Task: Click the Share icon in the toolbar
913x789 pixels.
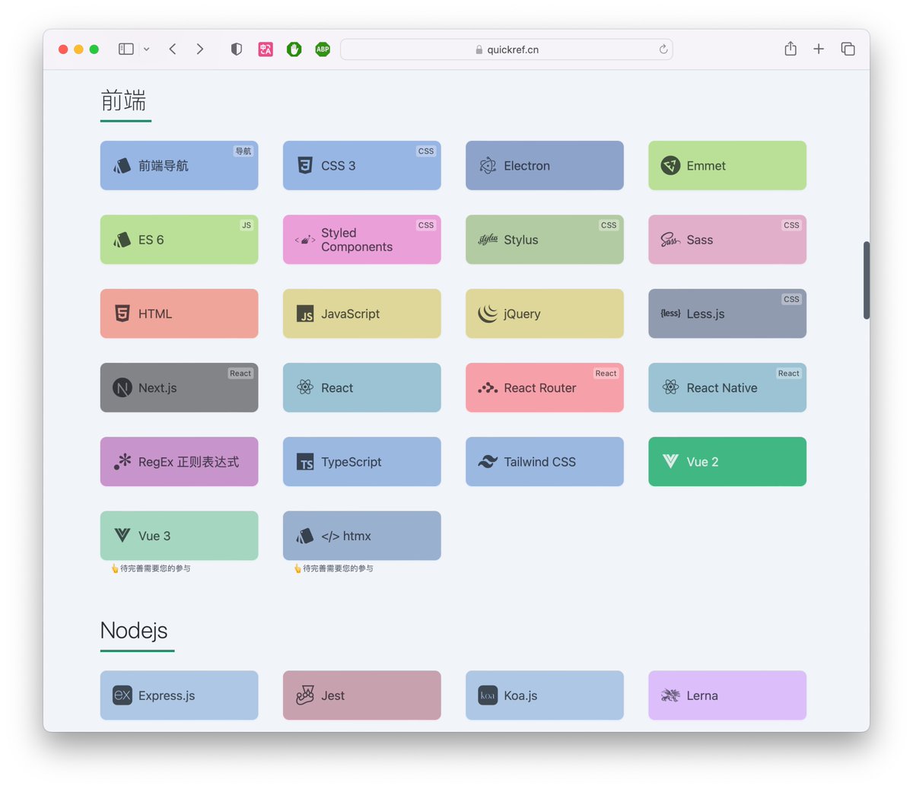Action: 791,49
